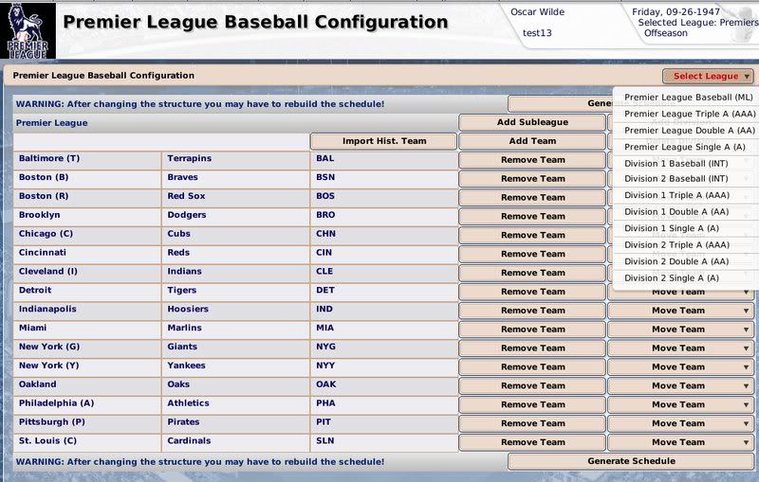The width and height of the screenshot is (759, 482).
Task: Remove the Brooklyn Dodgers team
Action: tap(531, 216)
